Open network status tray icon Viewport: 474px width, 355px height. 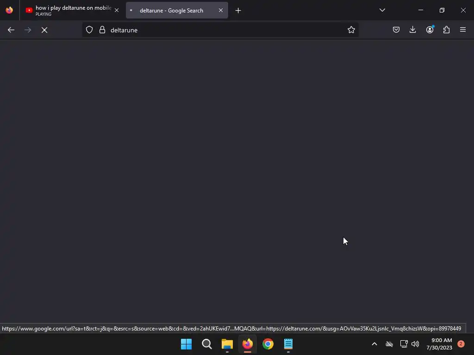(x=404, y=344)
